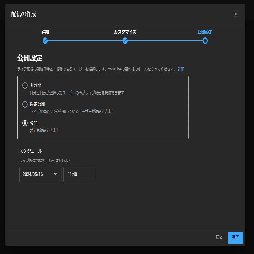Click the 限定公開 description text
This screenshot has height=254, width=254.
[x=72, y=111]
